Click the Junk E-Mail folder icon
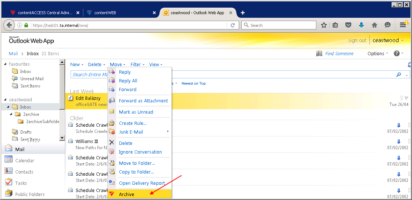Image resolution: width=412 pixels, height=200 pixels. [x=112, y=132]
